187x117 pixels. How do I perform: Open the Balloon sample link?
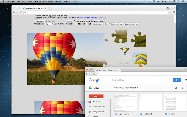tap(87, 18)
